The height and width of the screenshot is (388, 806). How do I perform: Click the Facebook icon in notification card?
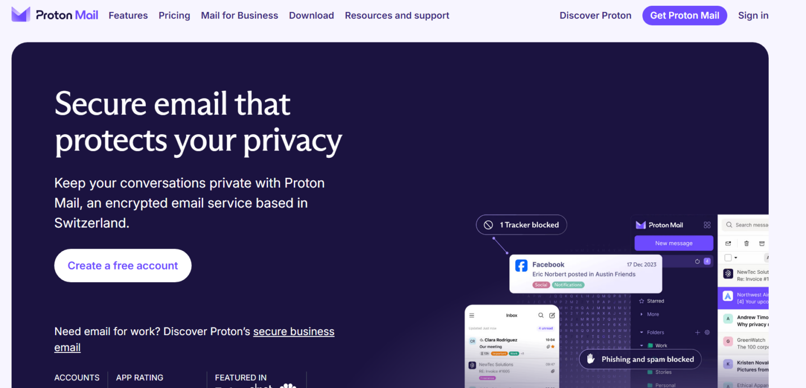point(521,265)
